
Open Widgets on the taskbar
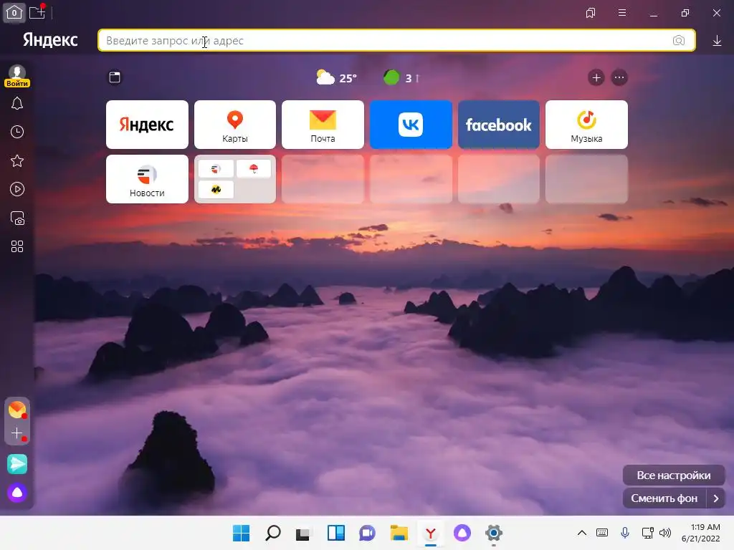336,533
